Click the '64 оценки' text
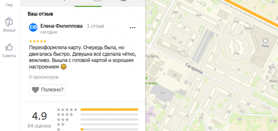This screenshot has width=278, height=131. click(x=39, y=126)
